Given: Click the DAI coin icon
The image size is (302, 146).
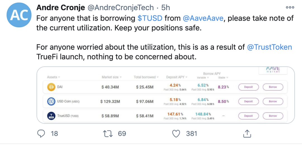Looking at the screenshot, I should [51, 87].
